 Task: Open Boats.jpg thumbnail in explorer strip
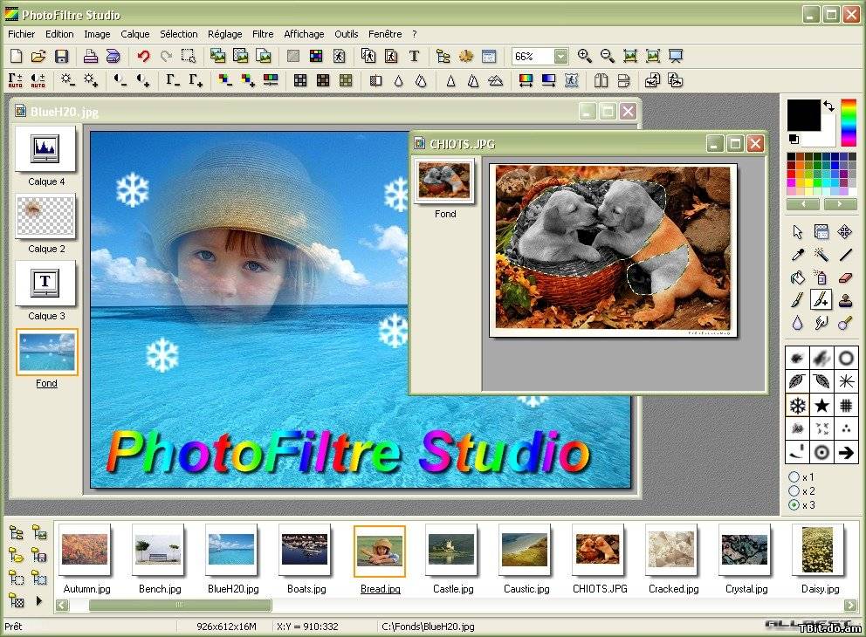click(x=305, y=550)
